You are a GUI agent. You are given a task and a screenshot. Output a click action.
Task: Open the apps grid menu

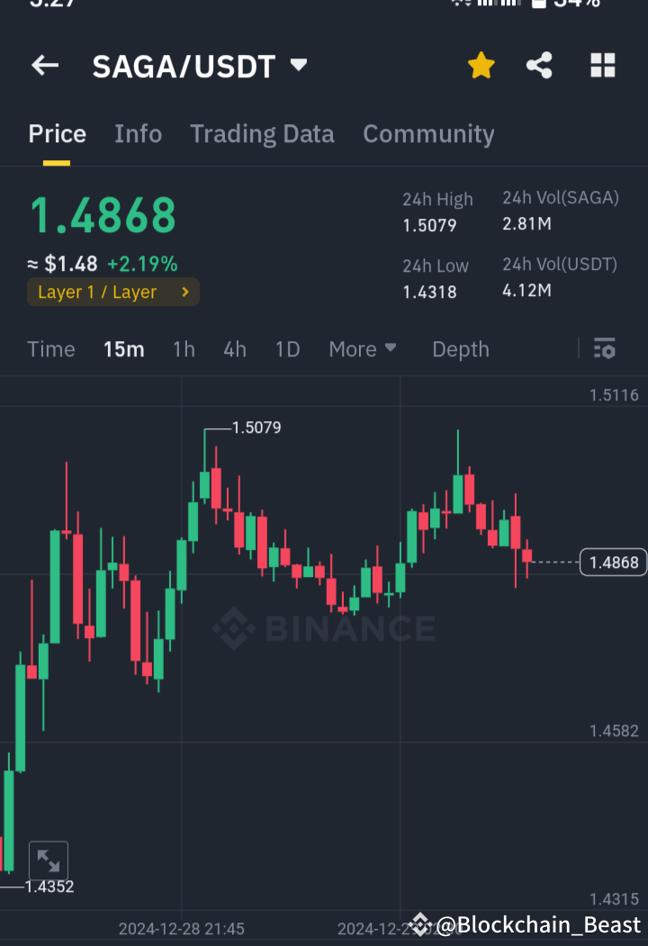[602, 65]
